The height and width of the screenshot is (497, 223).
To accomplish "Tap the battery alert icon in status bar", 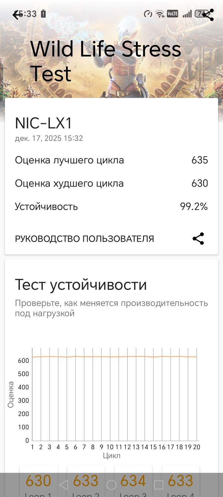I will (x=43, y=14).
